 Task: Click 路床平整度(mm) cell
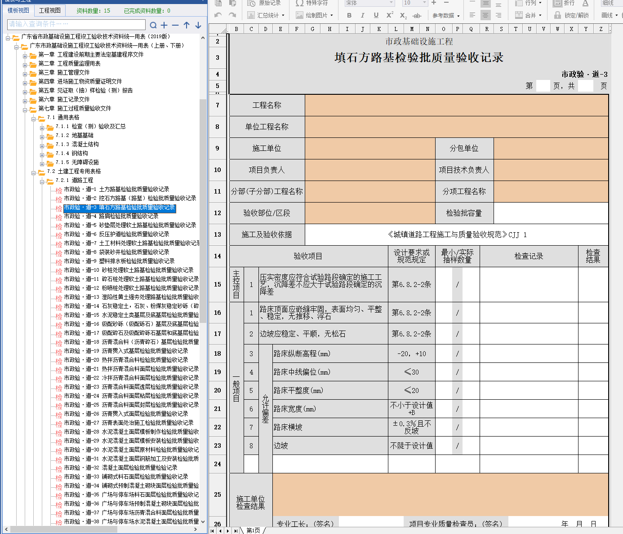tap(330, 390)
